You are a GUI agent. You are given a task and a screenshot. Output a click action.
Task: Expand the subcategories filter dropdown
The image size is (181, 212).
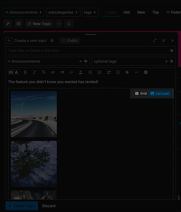coord(63,12)
